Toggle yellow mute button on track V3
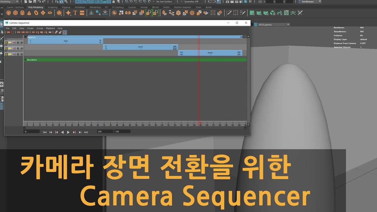 (10, 54)
